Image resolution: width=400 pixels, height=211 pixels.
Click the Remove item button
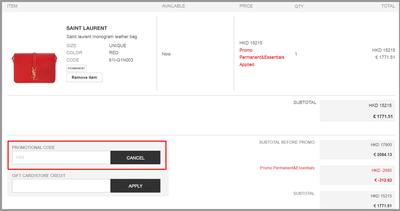pos(84,77)
